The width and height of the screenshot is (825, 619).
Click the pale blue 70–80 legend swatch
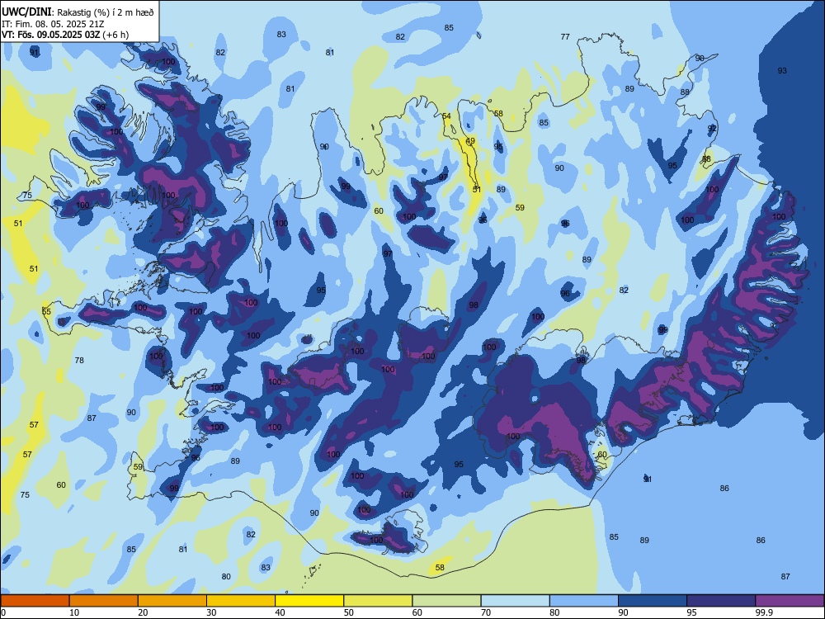pos(515,601)
